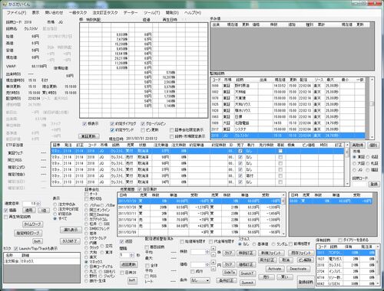Choose the マネックス broker radio button
384x291 pixels.
(87, 262)
